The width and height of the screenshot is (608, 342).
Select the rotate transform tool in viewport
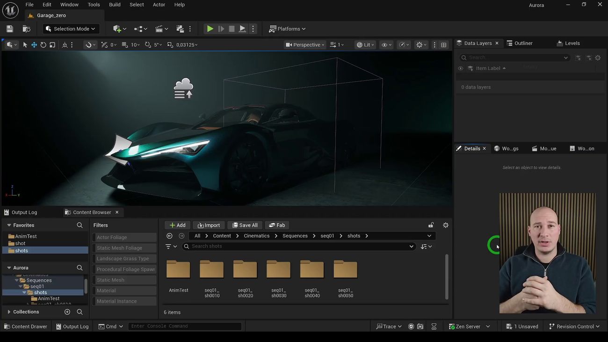pos(43,45)
